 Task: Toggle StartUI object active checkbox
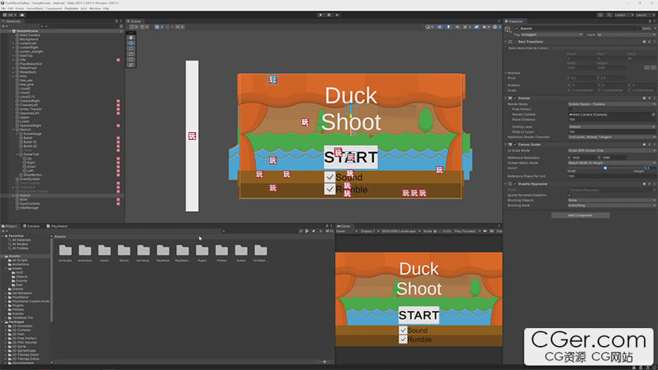(517, 28)
